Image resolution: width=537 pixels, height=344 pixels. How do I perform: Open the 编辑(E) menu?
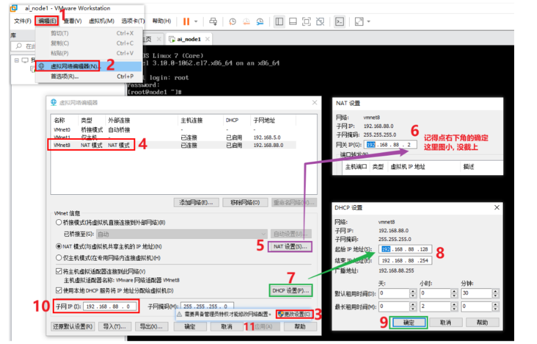coord(47,21)
